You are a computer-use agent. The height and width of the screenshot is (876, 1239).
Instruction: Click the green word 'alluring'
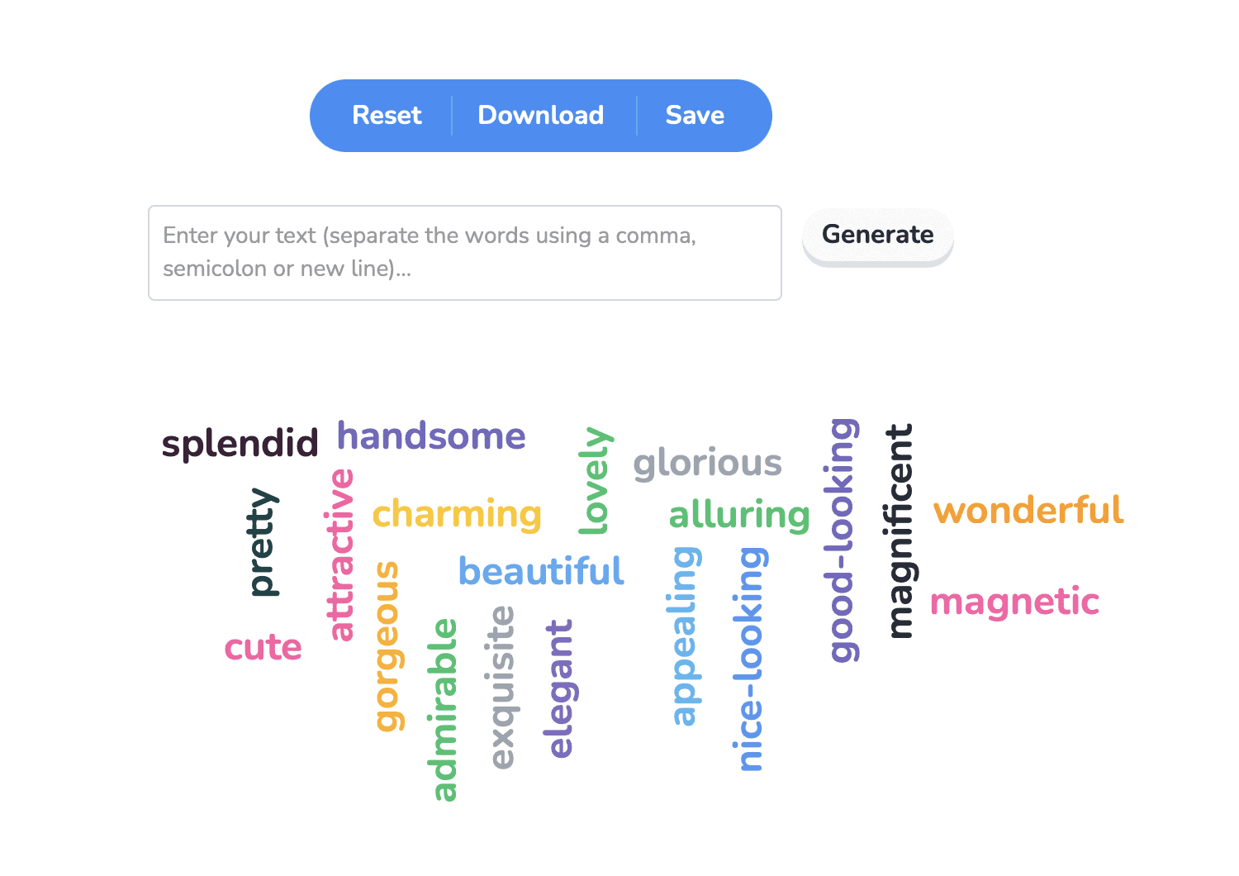click(739, 515)
